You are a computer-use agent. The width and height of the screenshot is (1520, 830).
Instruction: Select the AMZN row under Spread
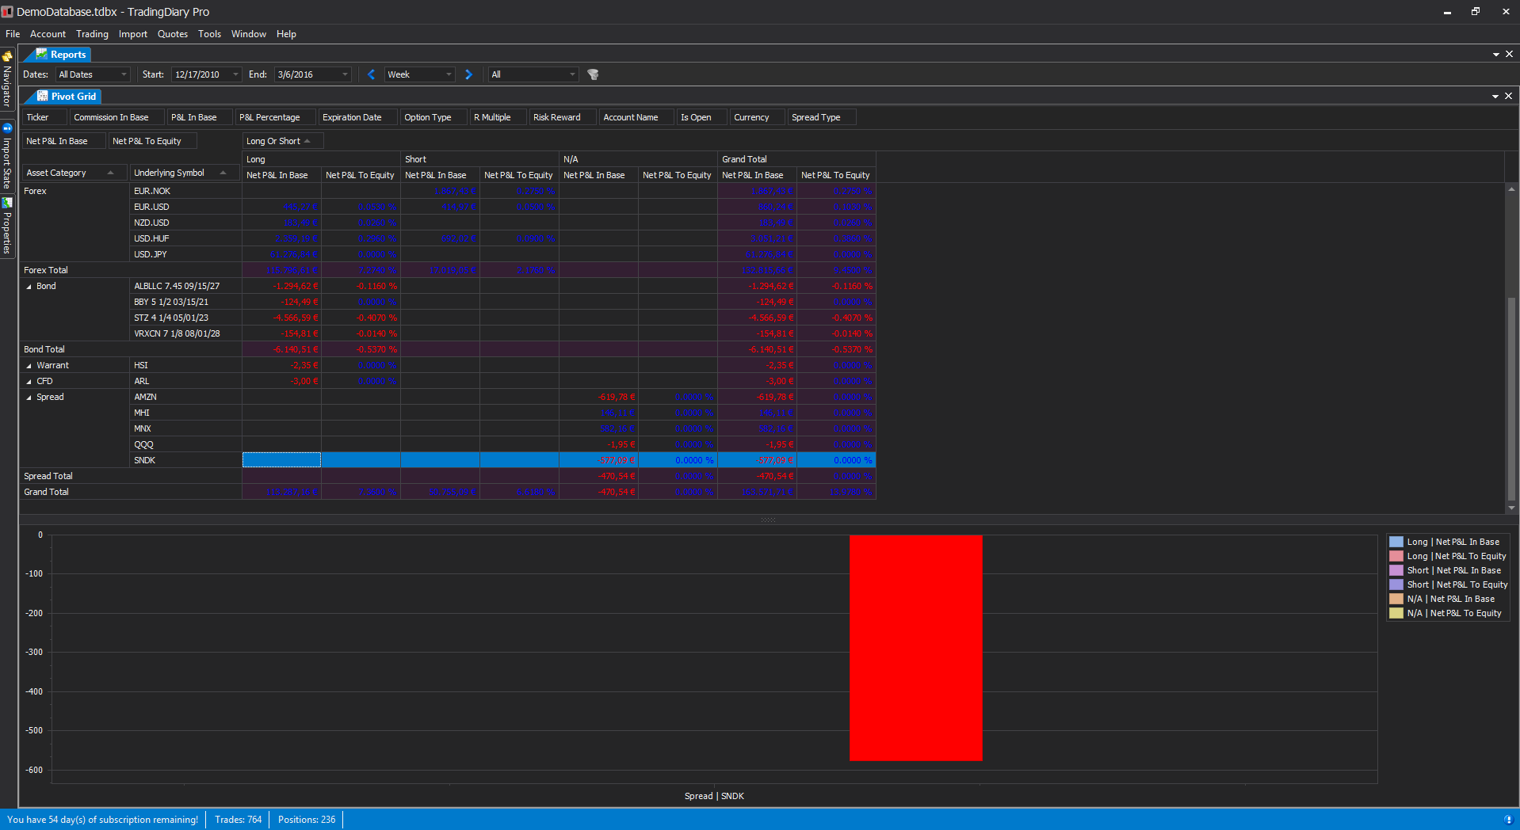tap(185, 397)
